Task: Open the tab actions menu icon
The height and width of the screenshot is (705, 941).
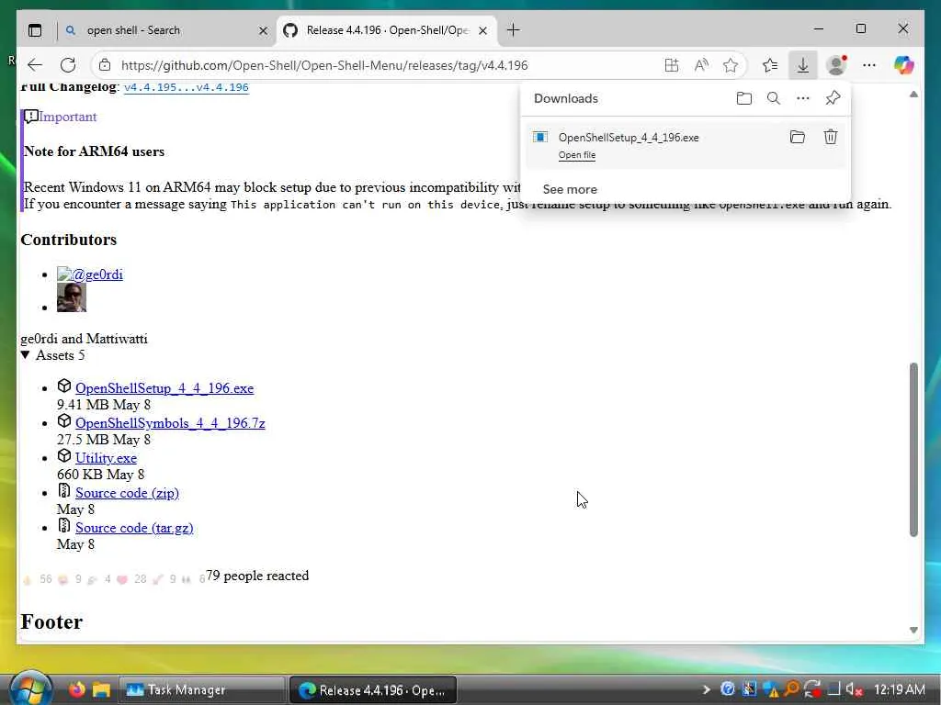Action: pos(35,30)
